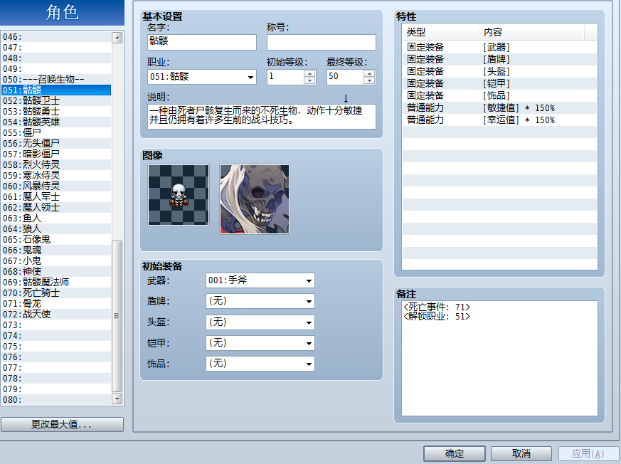621x464 pixels.
Task: Select 052:骷髅卫士 in the actor list
Action: 56,100
